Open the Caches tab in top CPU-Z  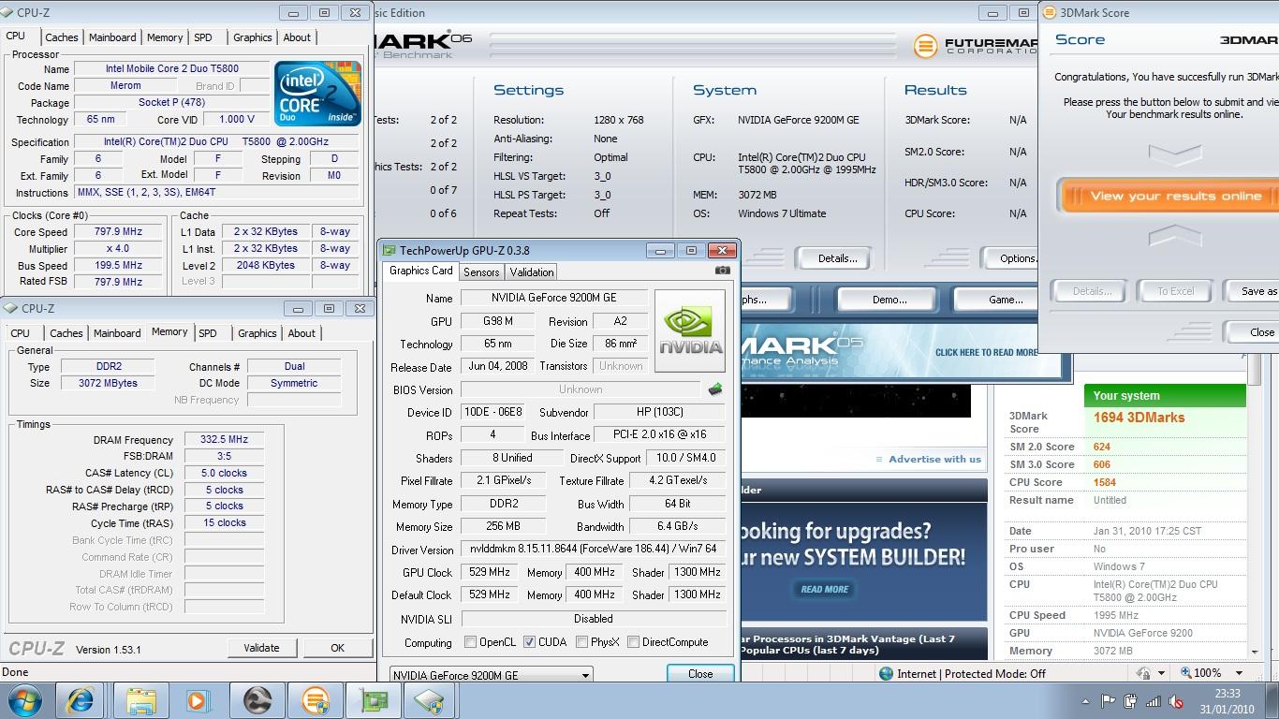(x=62, y=37)
